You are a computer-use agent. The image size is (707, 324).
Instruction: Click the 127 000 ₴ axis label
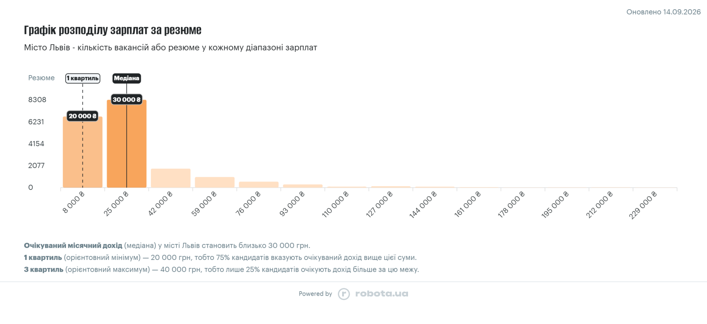click(x=379, y=204)
